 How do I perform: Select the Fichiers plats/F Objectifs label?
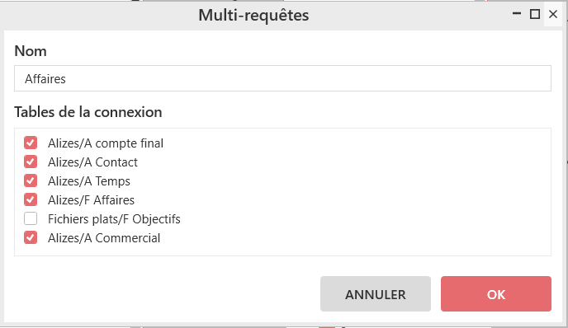(x=114, y=219)
